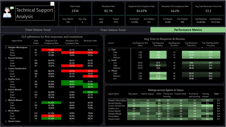Click the Resolution SLA Compliance 66.4% value
The width and height of the screenshot is (226, 127).
175,11
